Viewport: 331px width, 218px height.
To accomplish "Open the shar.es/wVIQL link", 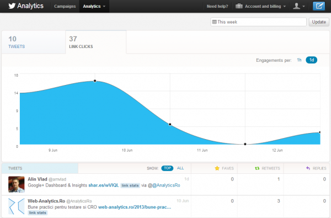I will click(x=104, y=185).
